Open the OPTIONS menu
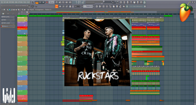The width and height of the screenshot is (196, 105). click(x=20, y=2)
